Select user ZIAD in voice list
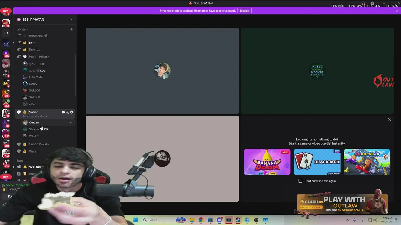The image size is (401, 225). pos(48,104)
